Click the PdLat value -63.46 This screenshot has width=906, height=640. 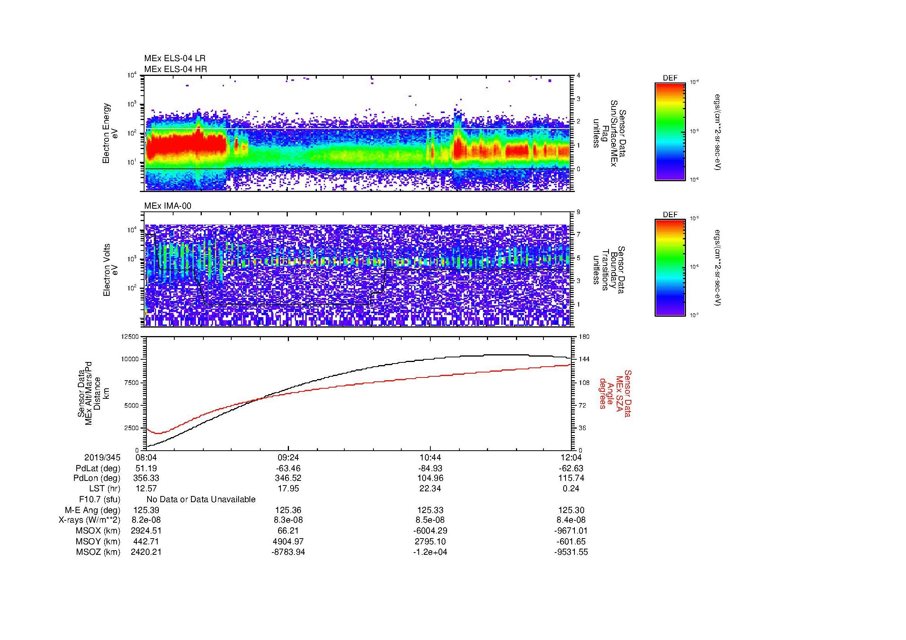point(289,468)
